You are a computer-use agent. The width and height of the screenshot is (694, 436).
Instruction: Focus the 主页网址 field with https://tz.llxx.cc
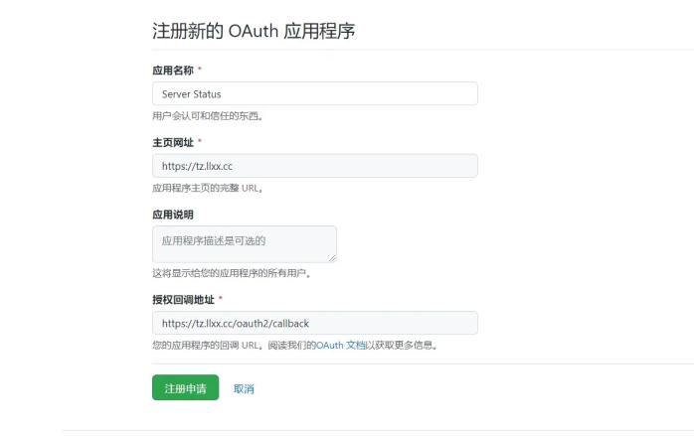[315, 166]
